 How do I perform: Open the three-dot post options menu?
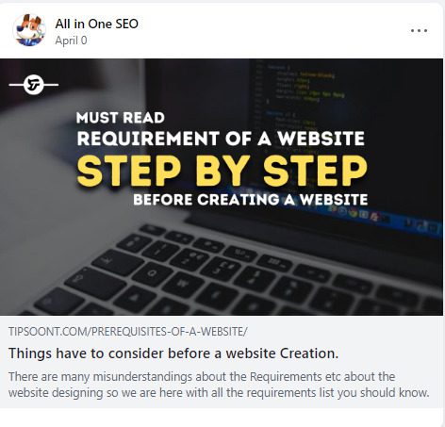coord(419,30)
